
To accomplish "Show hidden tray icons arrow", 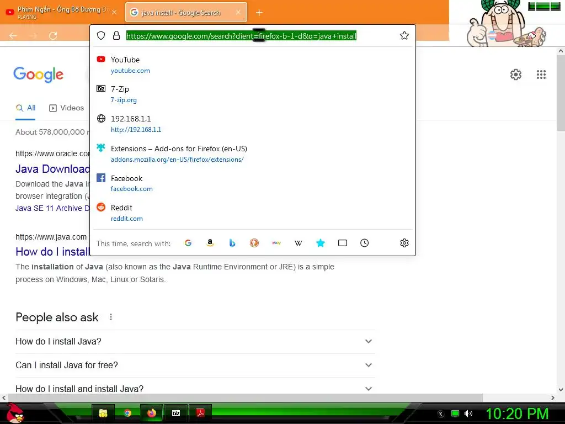I will [440, 414].
